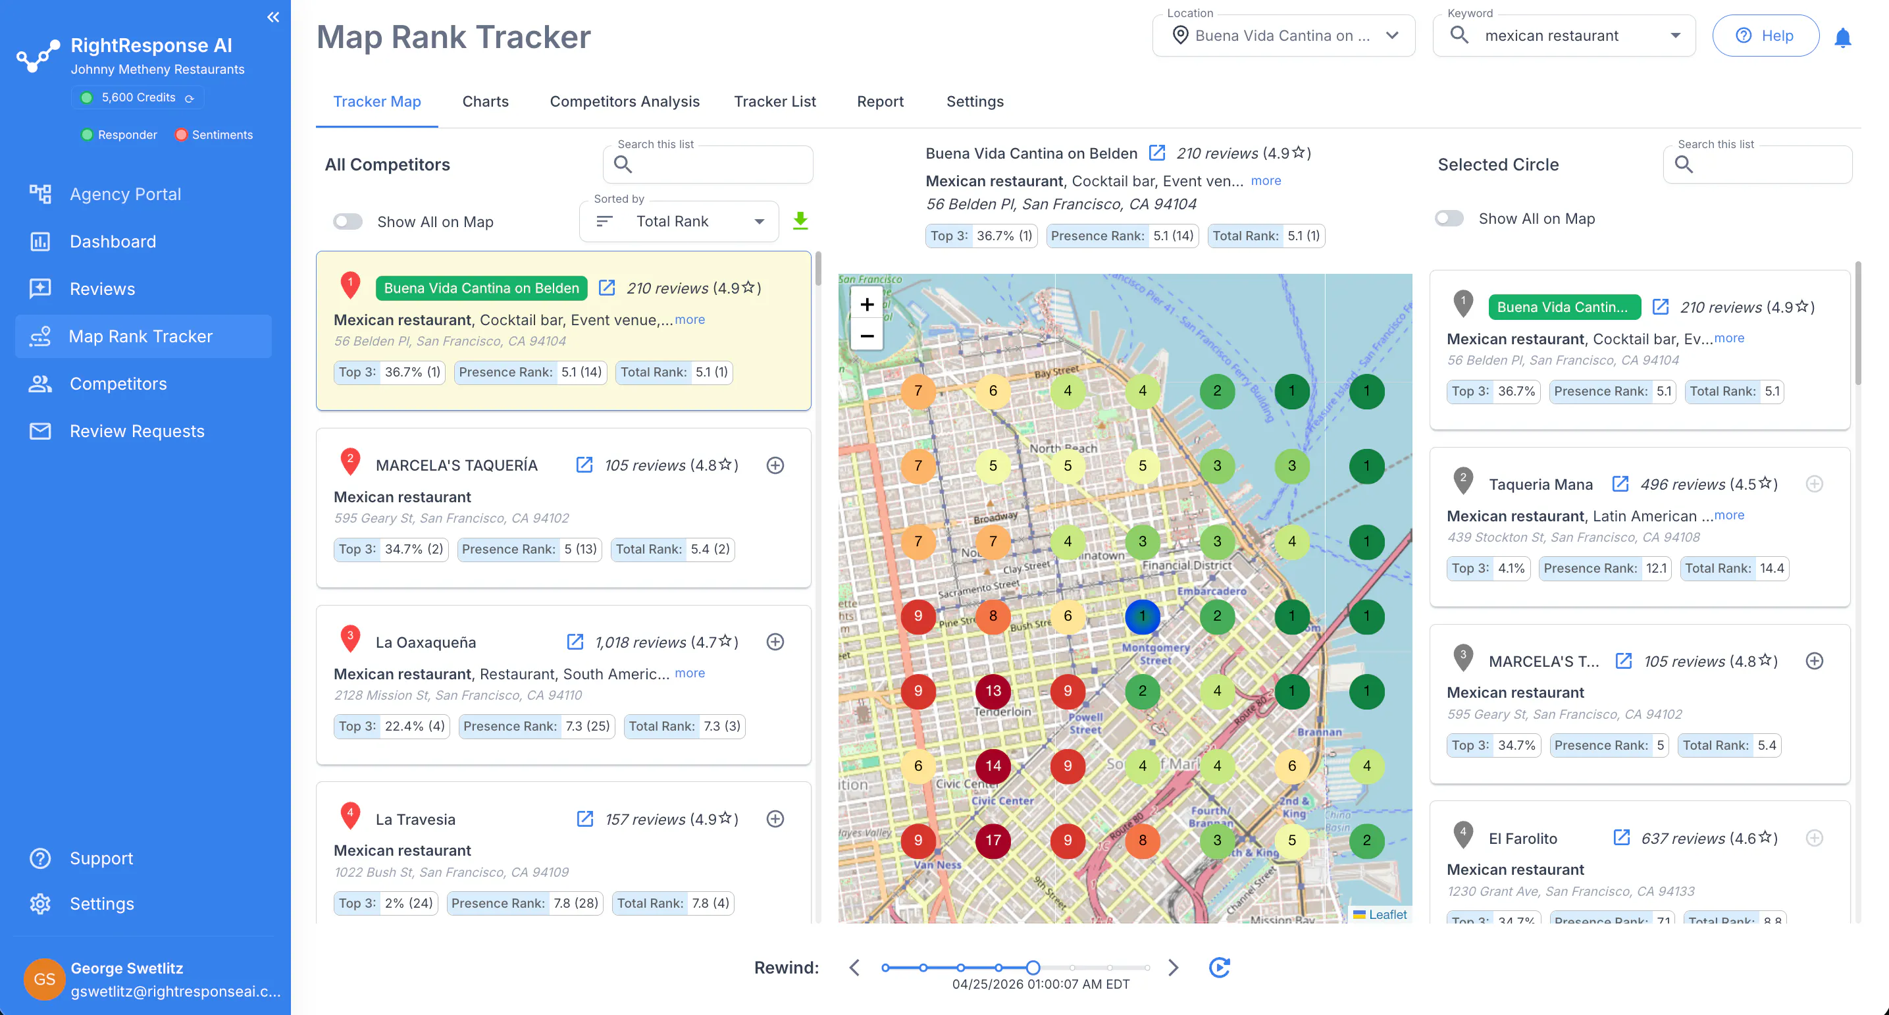The height and width of the screenshot is (1015, 1889).
Task: Select Map Rank Tracker in the sidebar
Action: [143, 336]
